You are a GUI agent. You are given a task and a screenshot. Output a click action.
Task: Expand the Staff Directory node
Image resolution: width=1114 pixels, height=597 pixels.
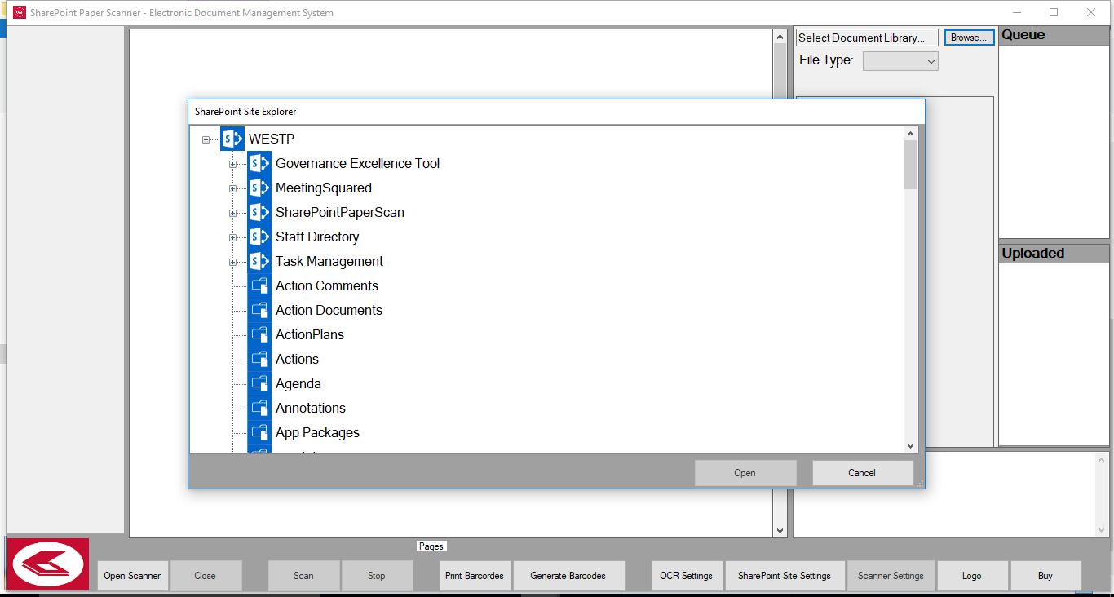[232, 237]
